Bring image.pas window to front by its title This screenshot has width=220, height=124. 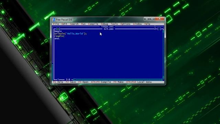107,27
